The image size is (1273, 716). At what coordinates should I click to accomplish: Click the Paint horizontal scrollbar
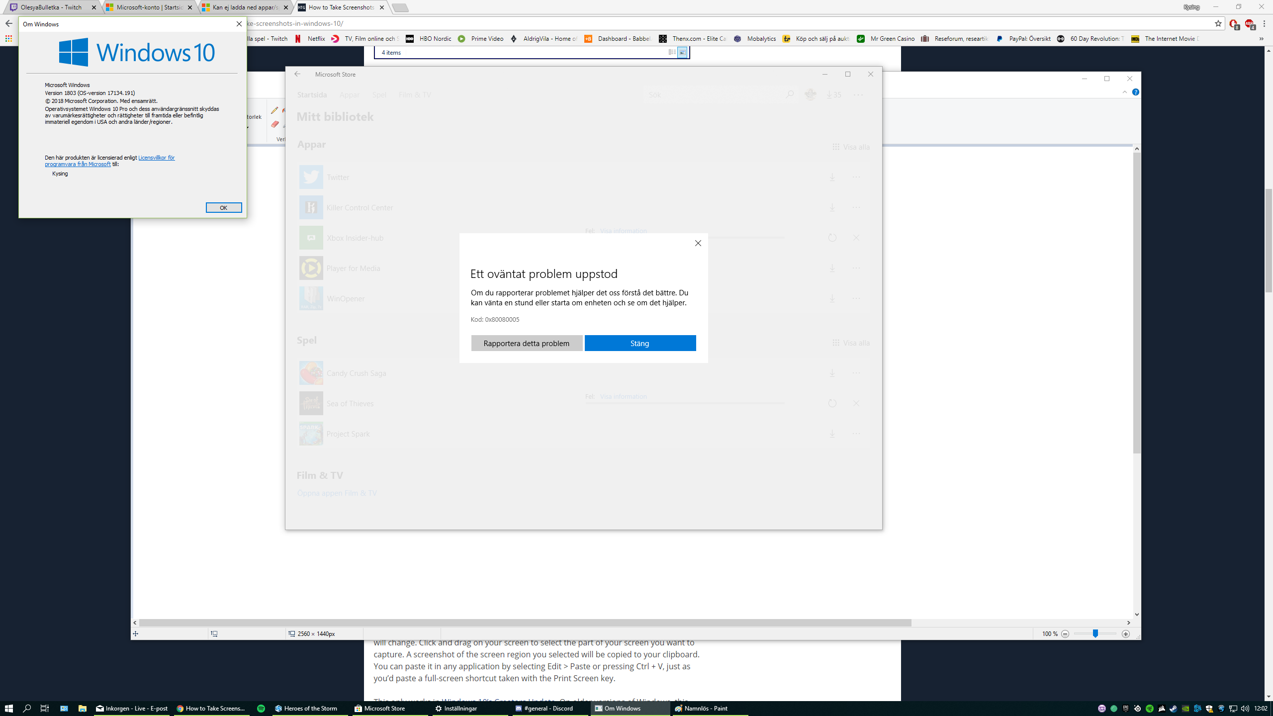(x=525, y=623)
